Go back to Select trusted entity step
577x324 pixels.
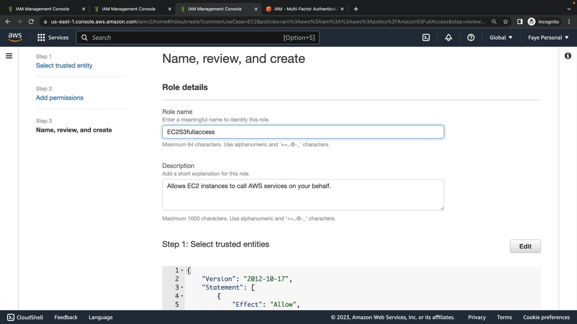pyautogui.click(x=64, y=65)
